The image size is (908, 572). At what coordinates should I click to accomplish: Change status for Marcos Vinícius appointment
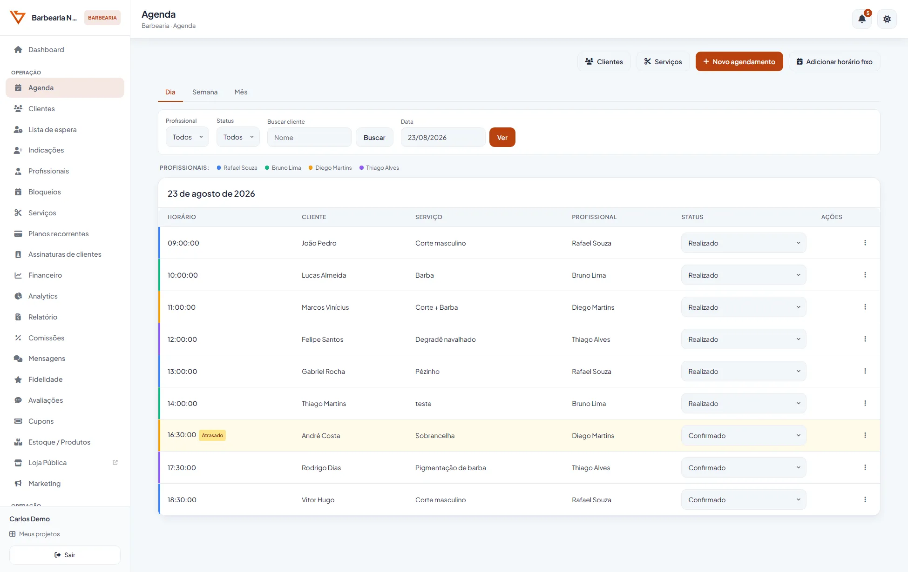click(x=744, y=307)
